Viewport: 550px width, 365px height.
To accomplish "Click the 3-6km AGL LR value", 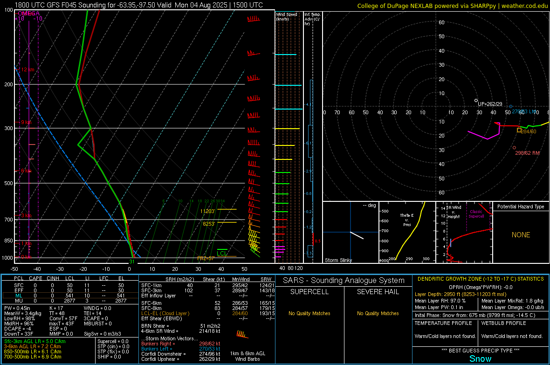I will (x=32, y=346).
